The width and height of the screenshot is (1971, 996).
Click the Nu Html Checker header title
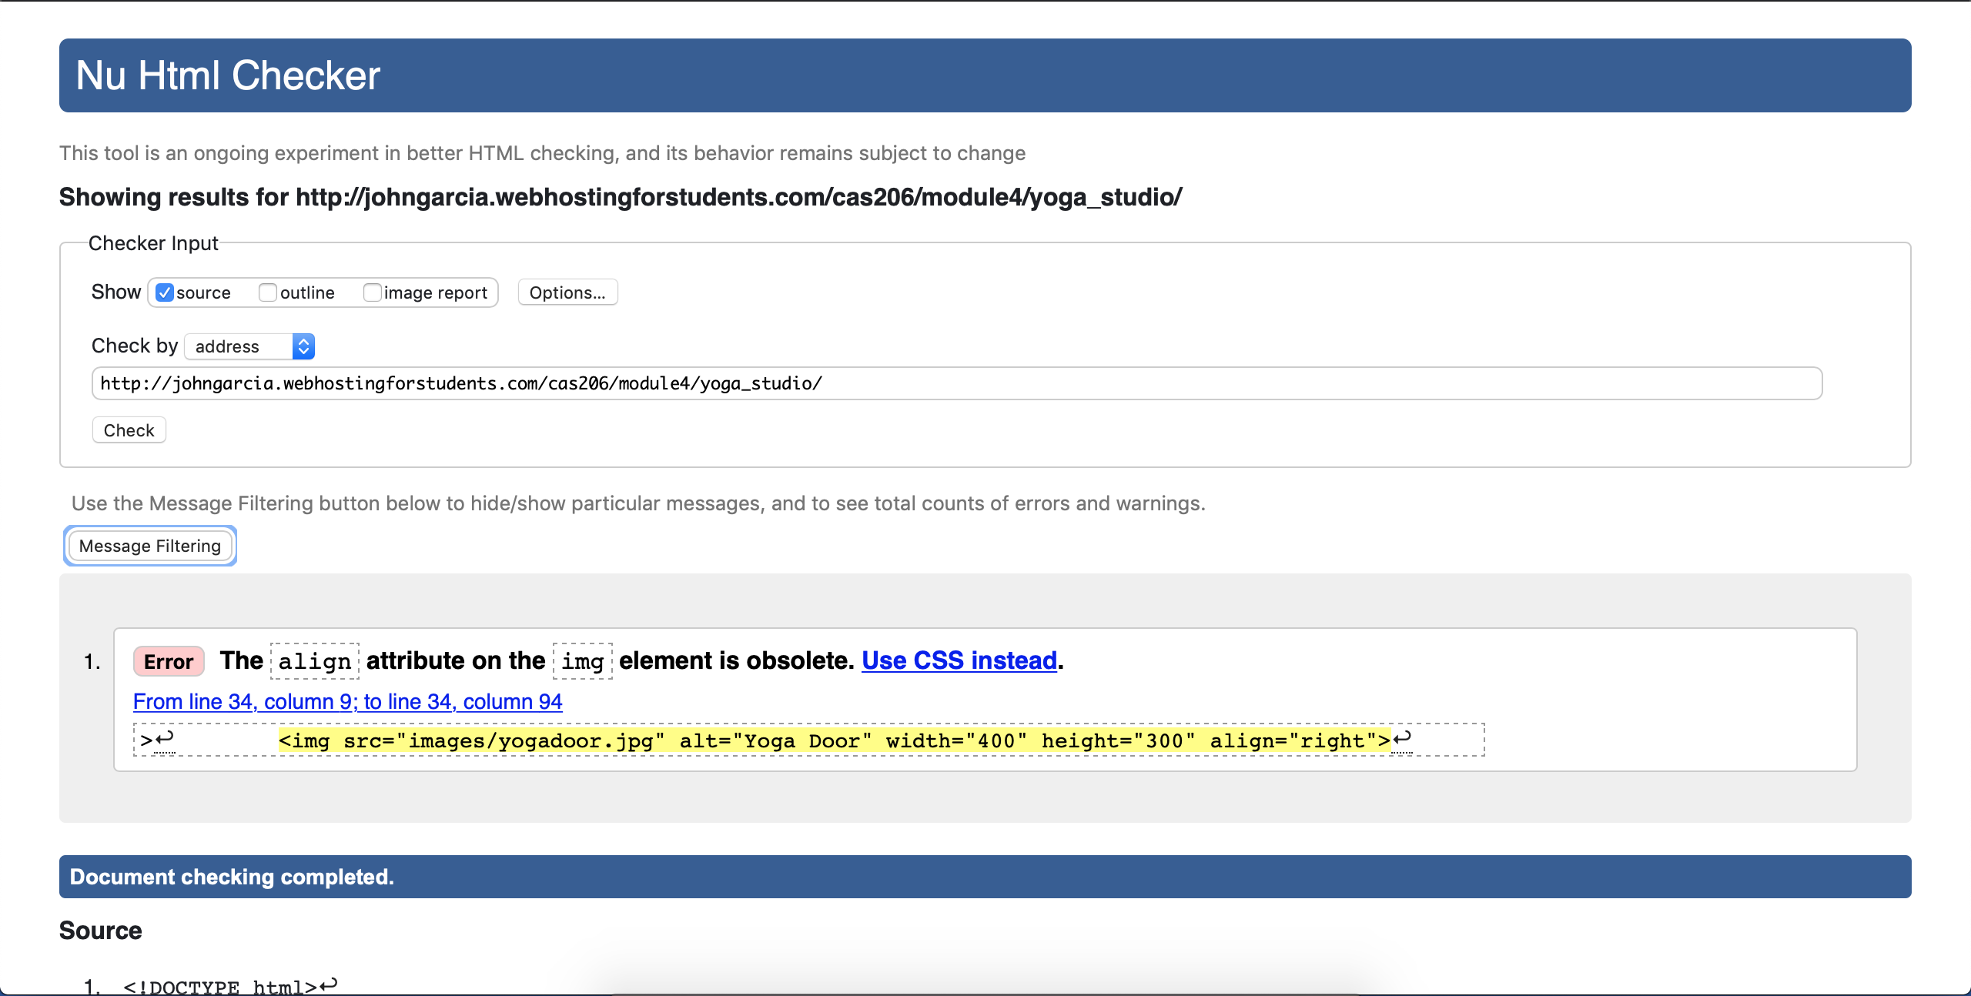coord(228,75)
